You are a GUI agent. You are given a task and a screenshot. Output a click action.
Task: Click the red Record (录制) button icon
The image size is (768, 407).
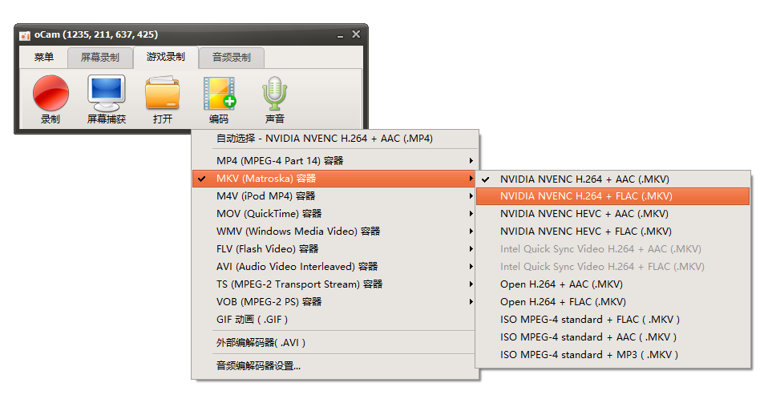click(51, 93)
